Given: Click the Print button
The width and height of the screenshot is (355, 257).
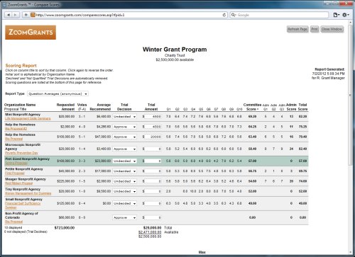Looking at the screenshot, I should pos(315,29).
